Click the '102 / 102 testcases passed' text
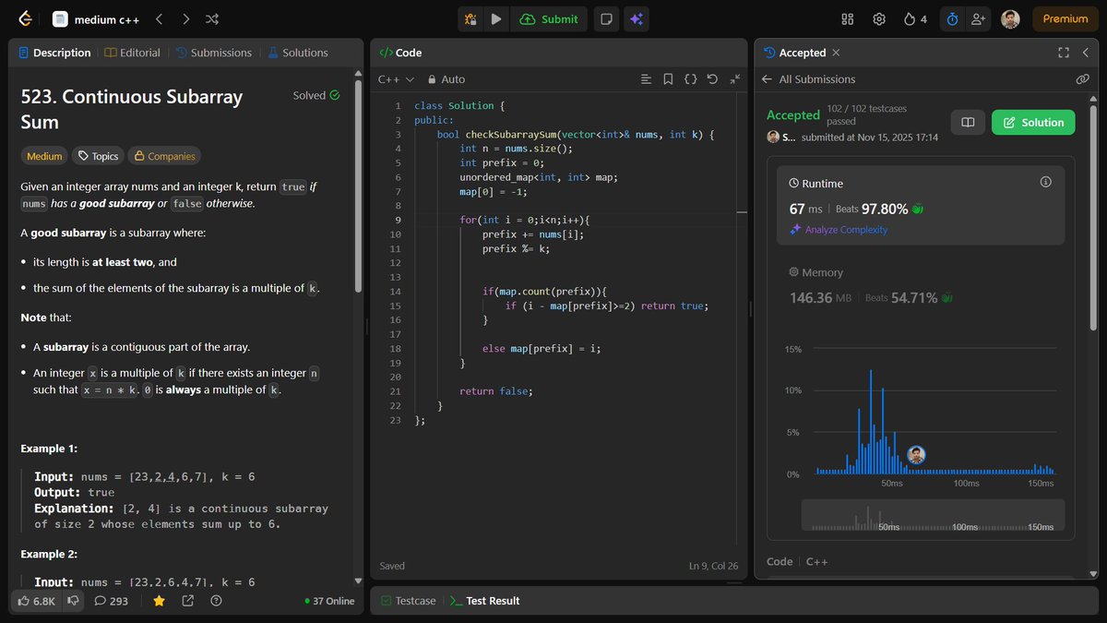1107x623 pixels. [867, 114]
